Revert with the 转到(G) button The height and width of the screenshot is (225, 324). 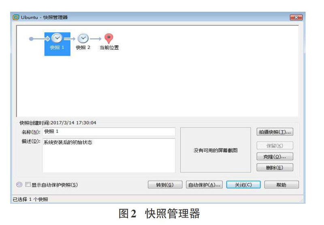tap(165, 185)
